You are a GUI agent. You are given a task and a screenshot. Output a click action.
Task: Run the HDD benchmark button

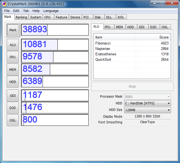(13, 82)
